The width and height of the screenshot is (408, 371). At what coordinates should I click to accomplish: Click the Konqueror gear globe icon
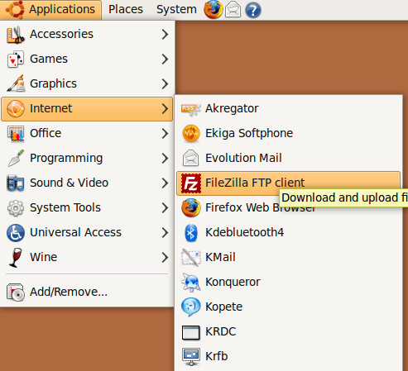point(190,282)
